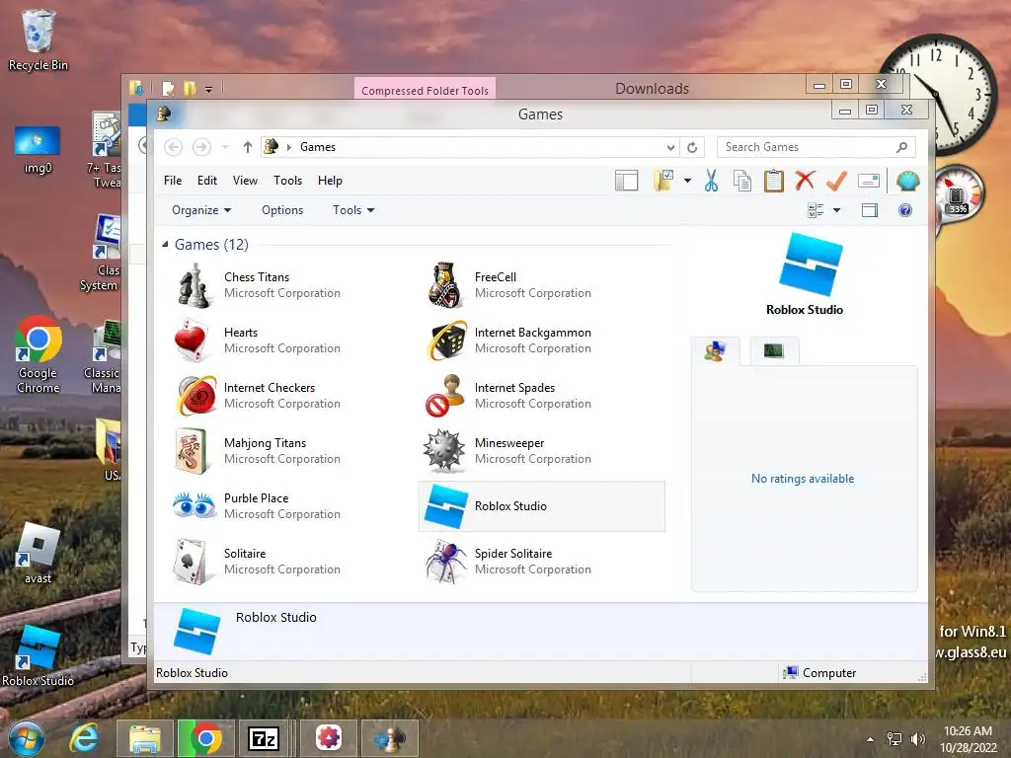Viewport: 1011px width, 758px height.
Task: Click the change view icon
Action: tap(816, 210)
